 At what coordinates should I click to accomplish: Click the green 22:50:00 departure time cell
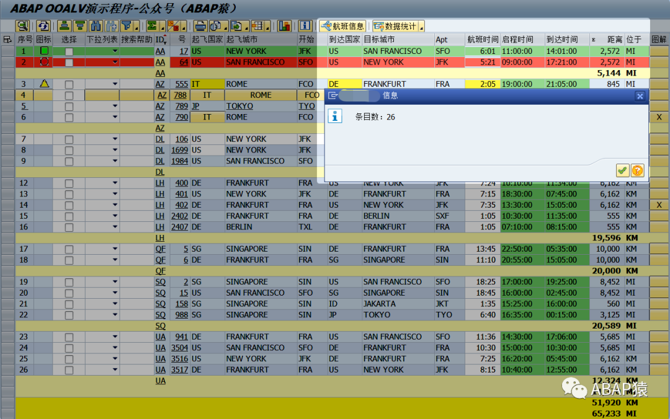[x=522, y=249]
